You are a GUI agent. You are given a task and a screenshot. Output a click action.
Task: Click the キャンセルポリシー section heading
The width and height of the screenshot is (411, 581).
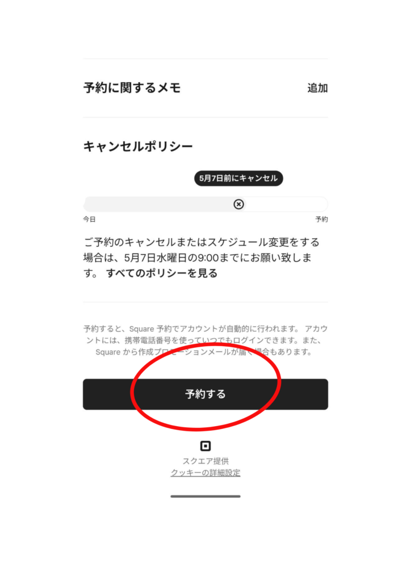(138, 146)
